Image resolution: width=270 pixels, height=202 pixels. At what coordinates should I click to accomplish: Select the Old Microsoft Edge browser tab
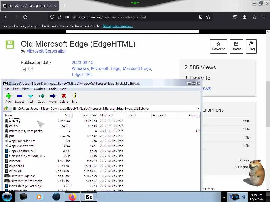point(30,6)
